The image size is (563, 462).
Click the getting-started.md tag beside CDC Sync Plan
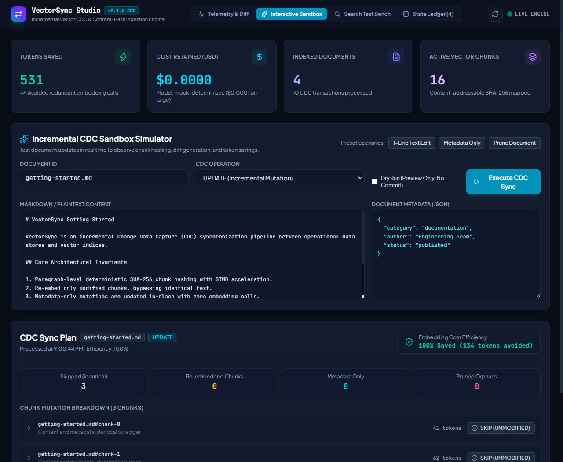113,337
